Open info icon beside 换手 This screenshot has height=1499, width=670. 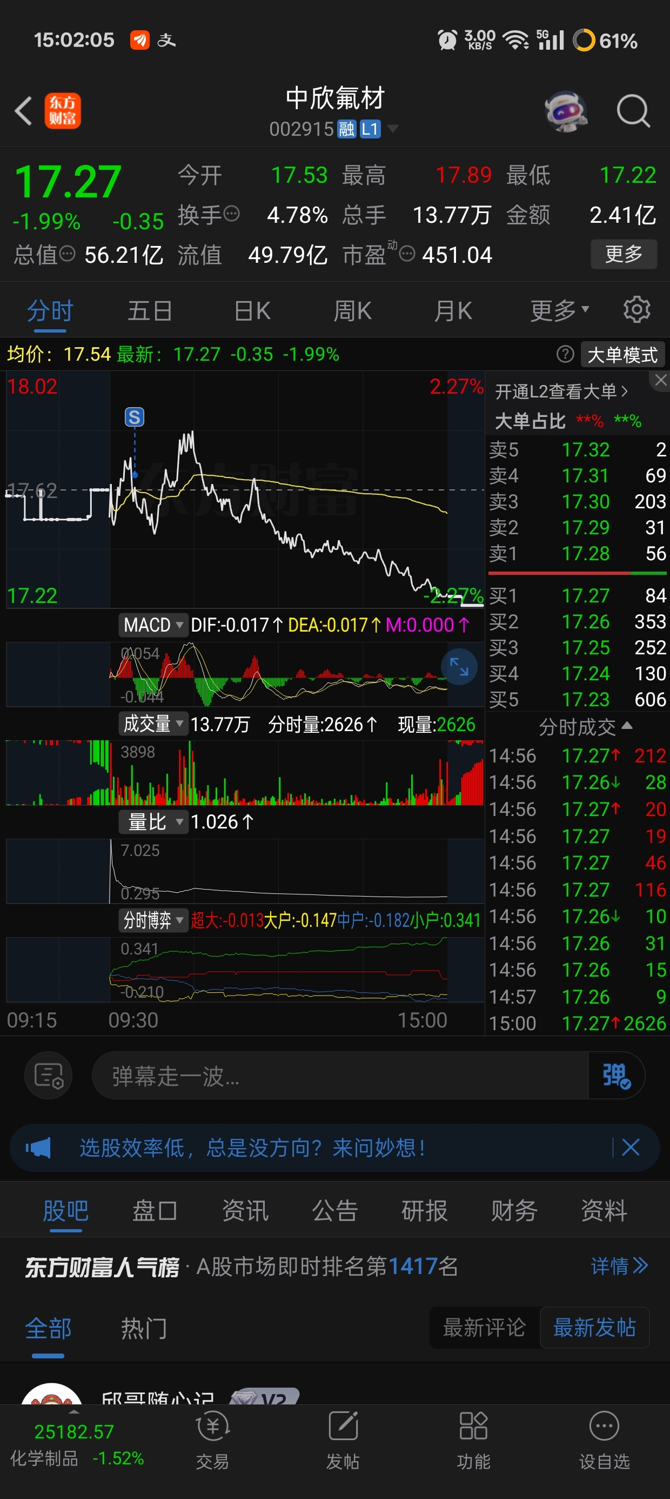coord(231,214)
